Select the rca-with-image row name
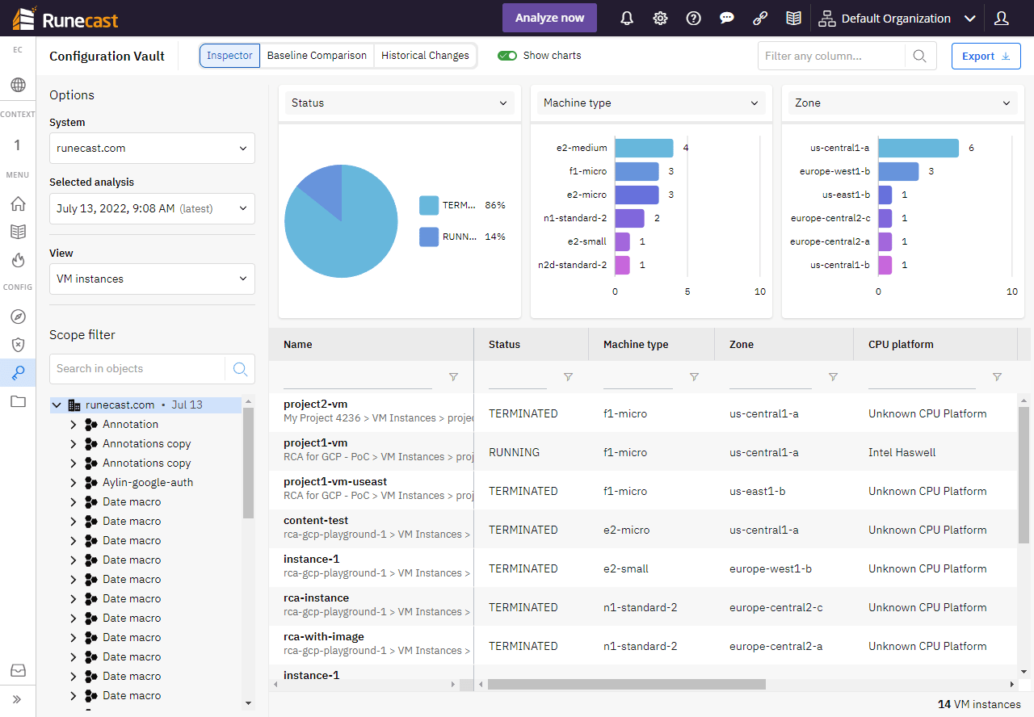 (324, 636)
